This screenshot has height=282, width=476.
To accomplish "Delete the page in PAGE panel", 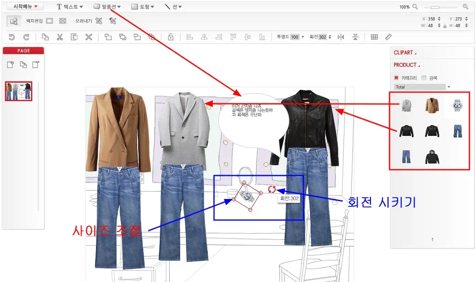I will click(36, 64).
